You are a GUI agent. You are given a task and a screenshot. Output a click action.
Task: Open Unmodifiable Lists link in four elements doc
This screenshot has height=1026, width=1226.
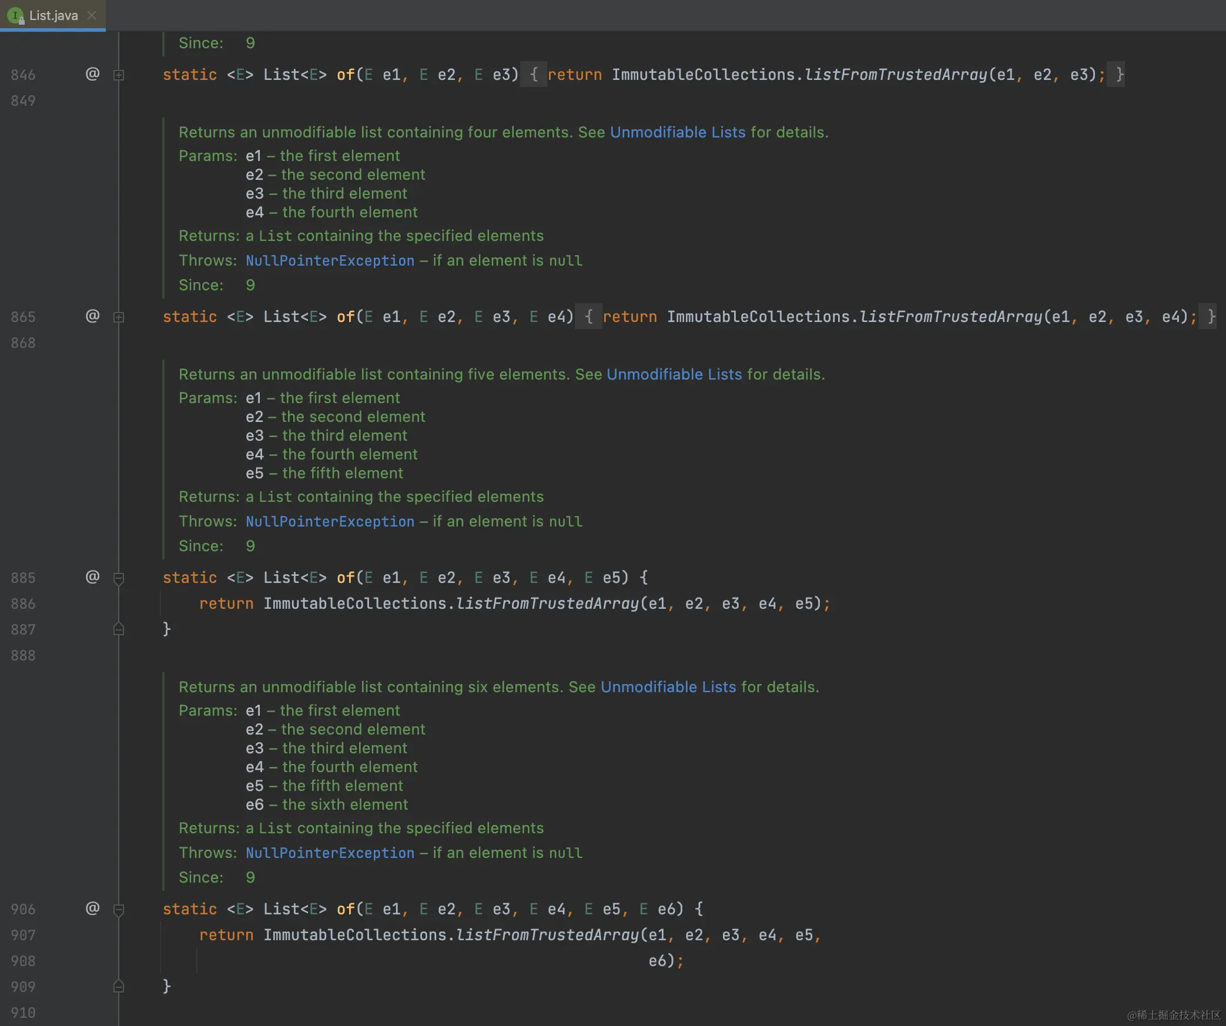(677, 132)
